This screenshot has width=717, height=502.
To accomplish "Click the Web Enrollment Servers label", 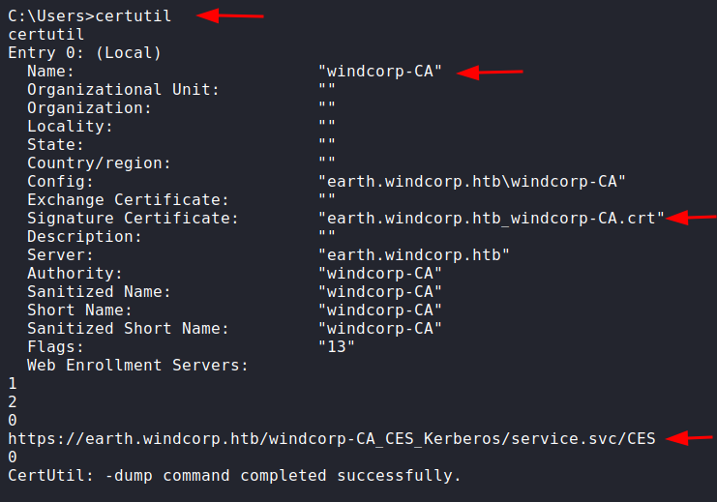I will point(137,365).
